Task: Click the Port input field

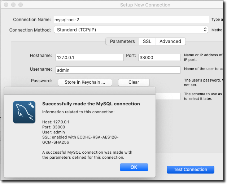Action: [159, 57]
